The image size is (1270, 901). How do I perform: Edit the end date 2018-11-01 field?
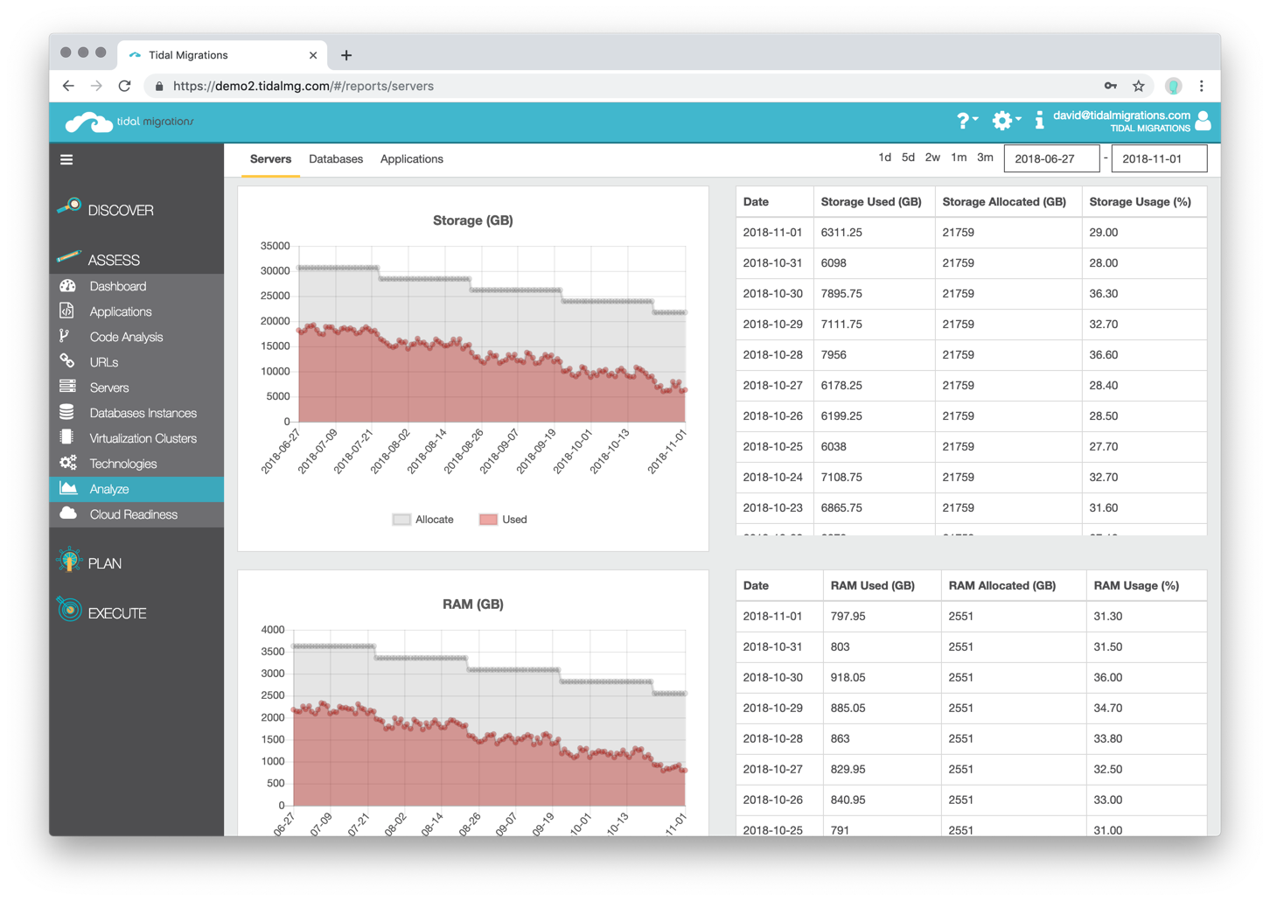pos(1159,158)
